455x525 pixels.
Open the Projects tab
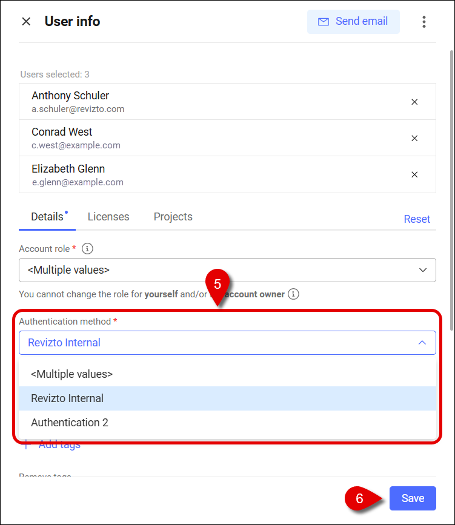173,217
